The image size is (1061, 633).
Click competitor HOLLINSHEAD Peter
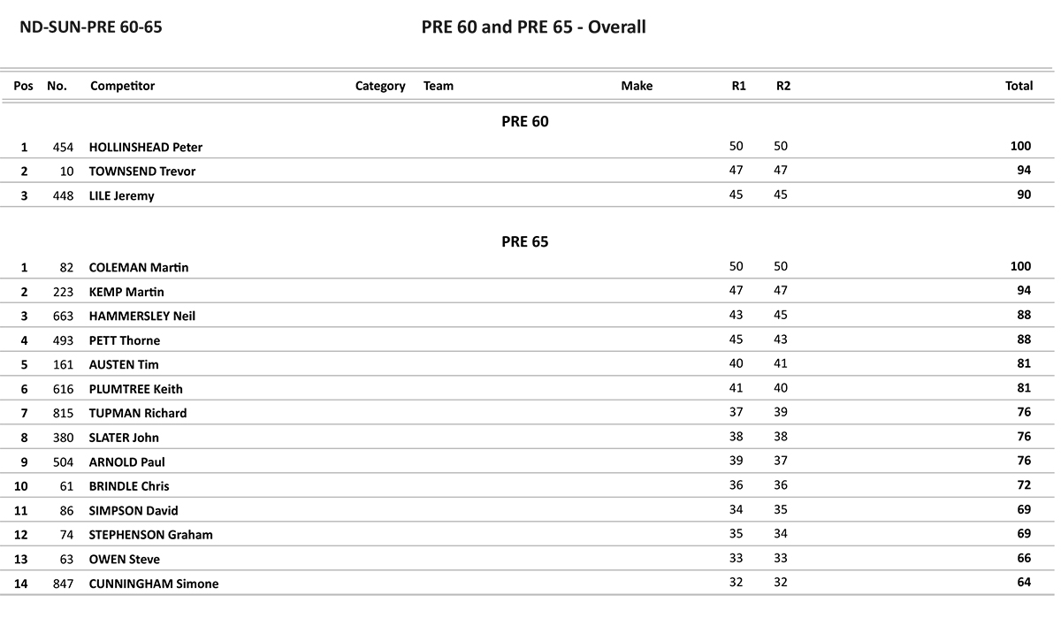click(x=146, y=148)
